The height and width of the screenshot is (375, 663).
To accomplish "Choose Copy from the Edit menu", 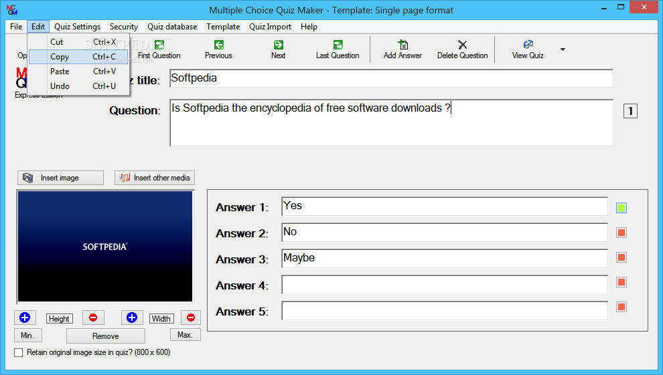I will pyautogui.click(x=78, y=57).
